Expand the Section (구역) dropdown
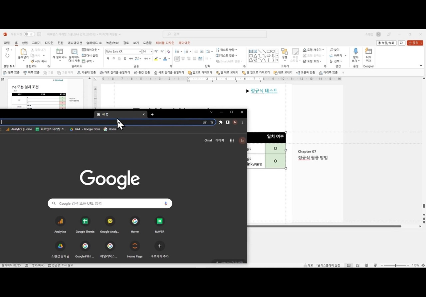 [x=88, y=61]
